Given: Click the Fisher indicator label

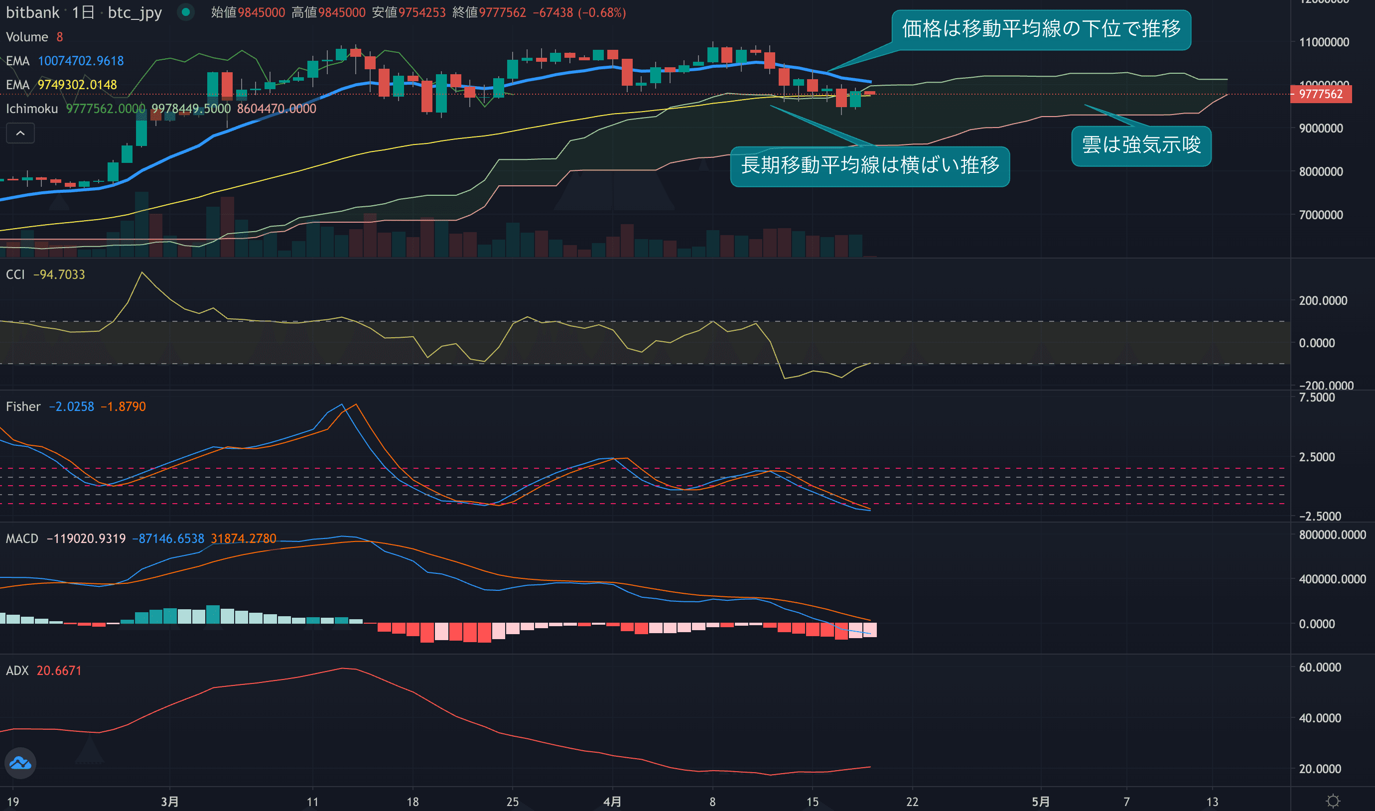Looking at the screenshot, I should click(x=23, y=406).
